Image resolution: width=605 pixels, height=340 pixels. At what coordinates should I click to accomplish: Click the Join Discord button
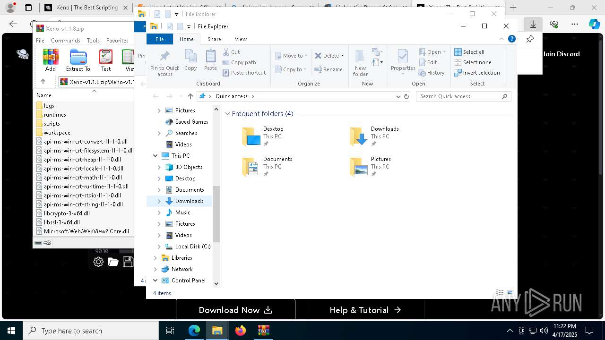(x=561, y=54)
